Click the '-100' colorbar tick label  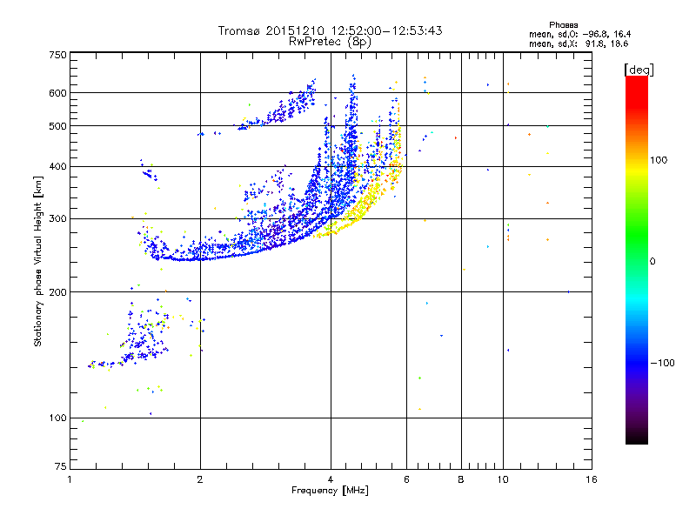point(662,363)
